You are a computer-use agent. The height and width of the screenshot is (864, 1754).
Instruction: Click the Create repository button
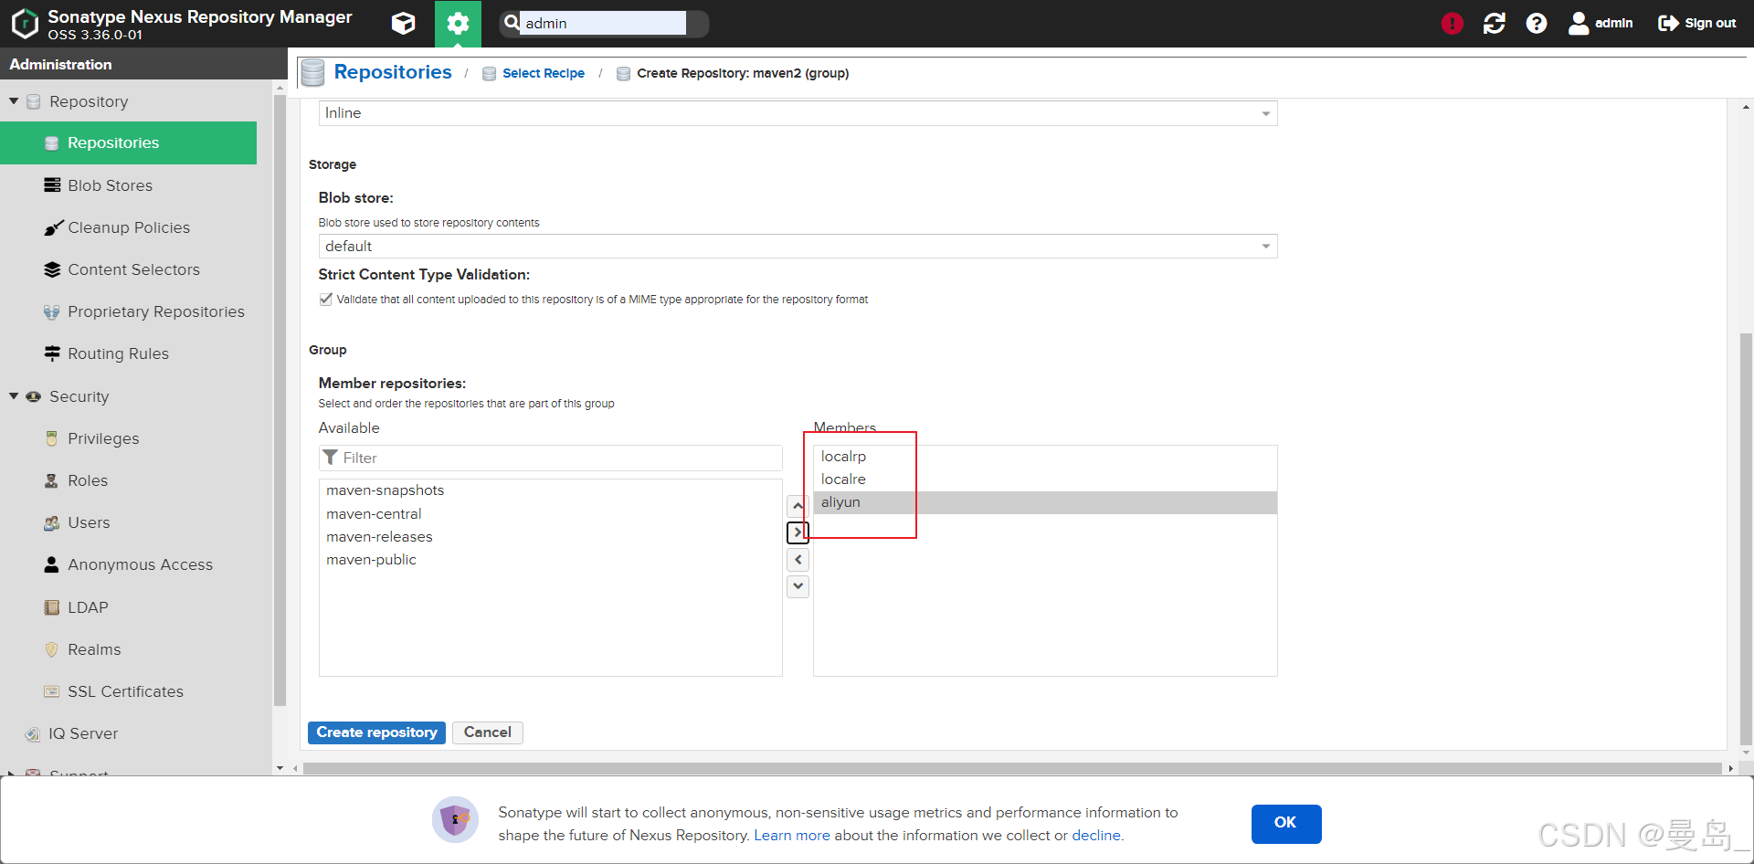pos(376,732)
